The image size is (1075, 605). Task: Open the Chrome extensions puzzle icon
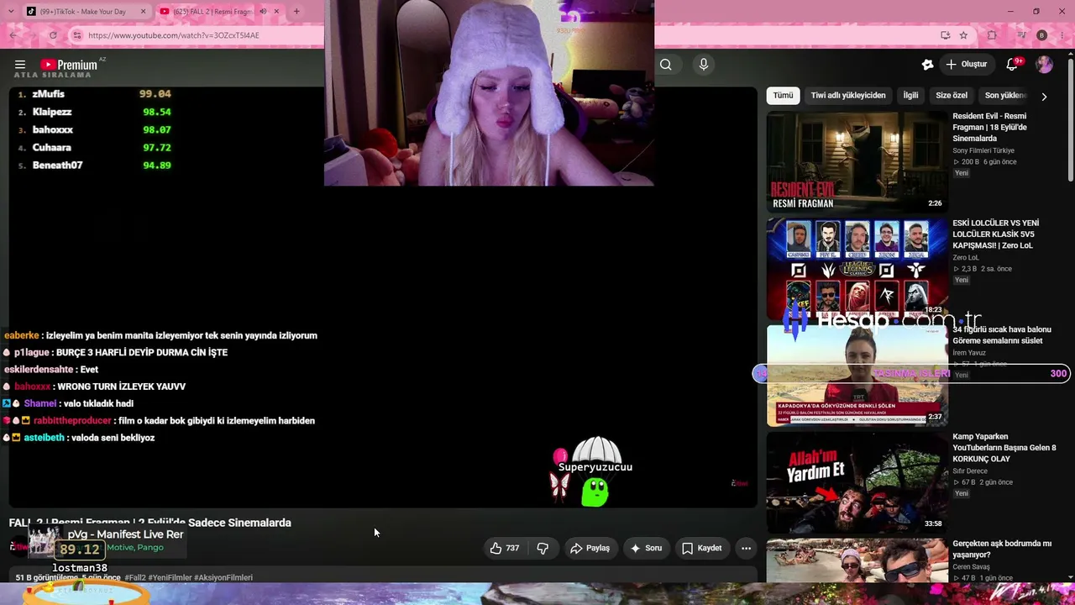pyautogui.click(x=992, y=35)
